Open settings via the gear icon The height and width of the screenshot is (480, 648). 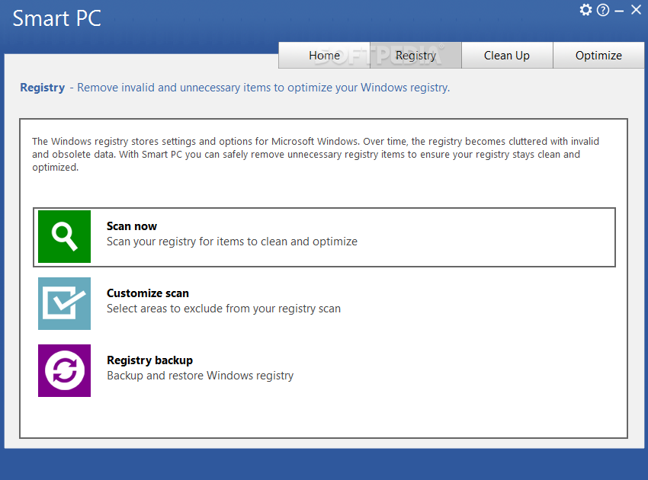coord(585,9)
